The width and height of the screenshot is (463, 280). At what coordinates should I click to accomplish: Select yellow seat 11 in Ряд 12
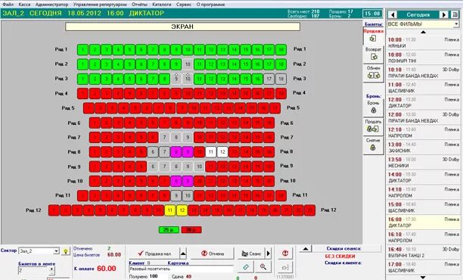tap(169, 210)
